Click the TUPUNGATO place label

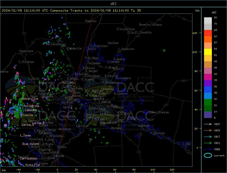pos(45,133)
